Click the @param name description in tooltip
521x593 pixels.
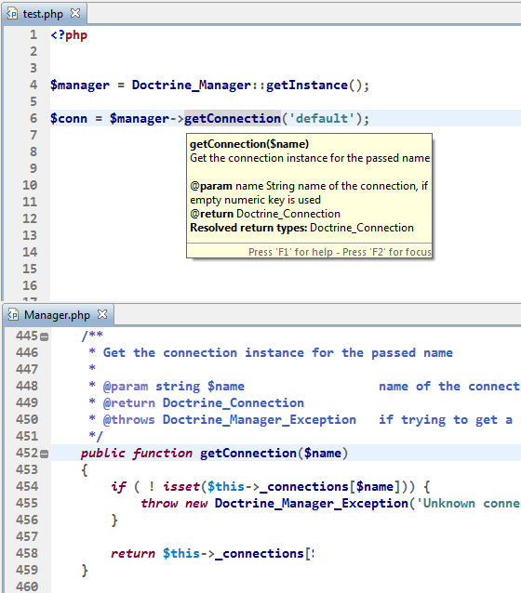[309, 193]
